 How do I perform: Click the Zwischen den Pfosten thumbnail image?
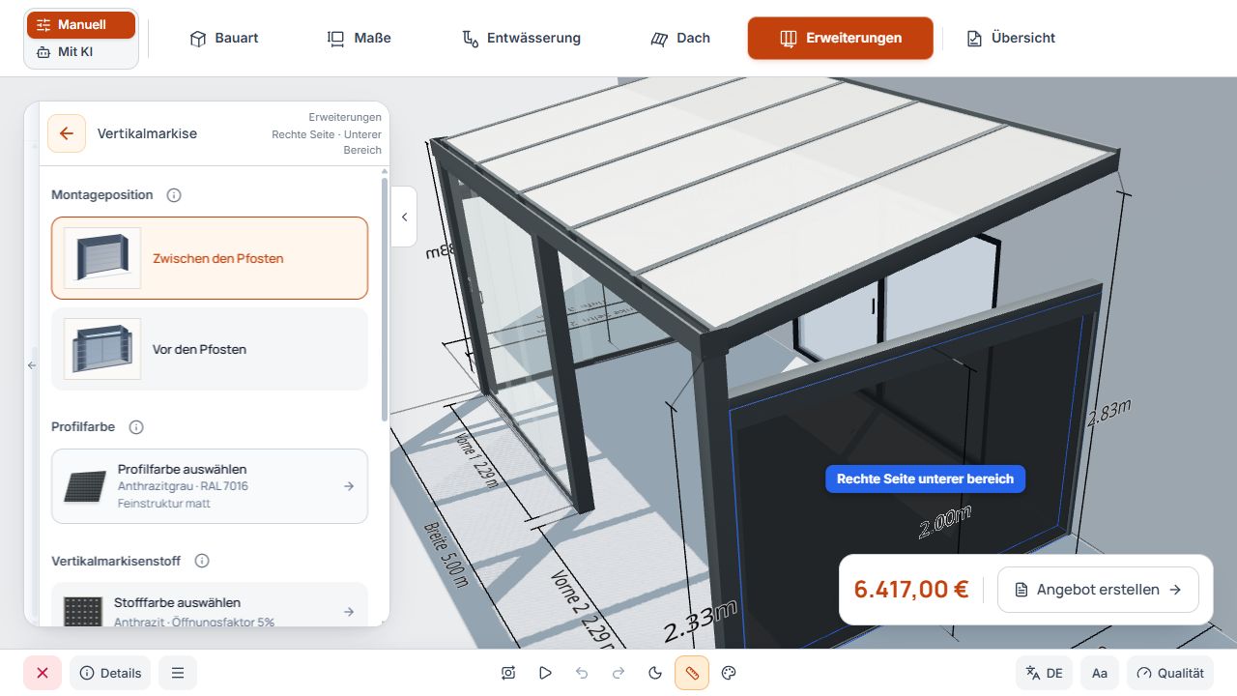tap(102, 258)
